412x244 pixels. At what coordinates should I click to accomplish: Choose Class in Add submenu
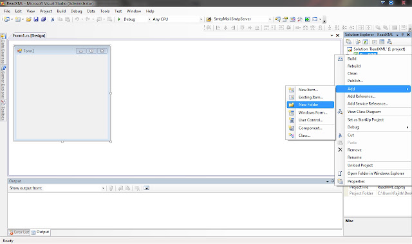(x=310, y=135)
